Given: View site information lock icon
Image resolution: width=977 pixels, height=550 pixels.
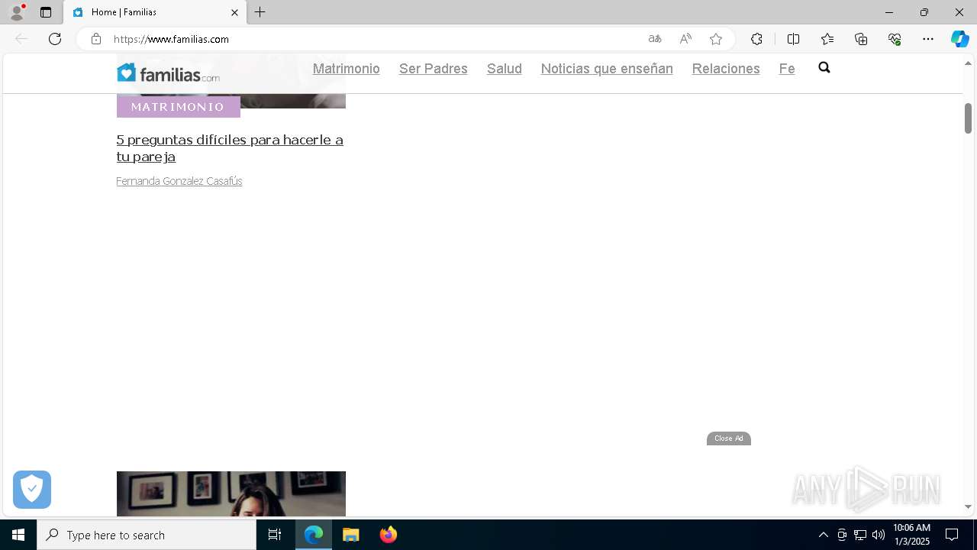Looking at the screenshot, I should 95,39.
